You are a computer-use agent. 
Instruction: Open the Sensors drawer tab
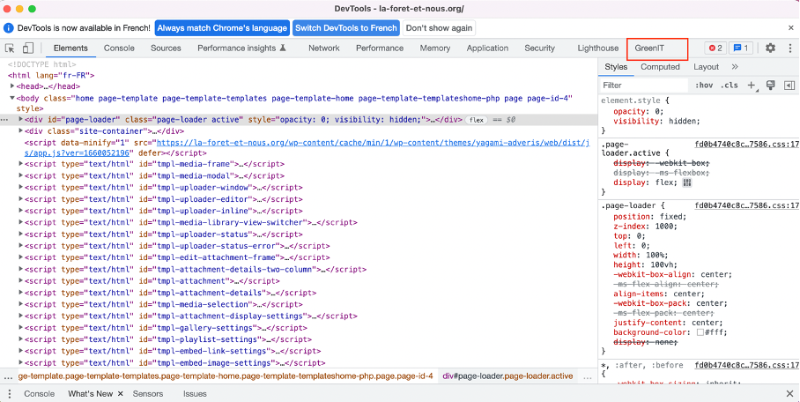pyautogui.click(x=148, y=394)
